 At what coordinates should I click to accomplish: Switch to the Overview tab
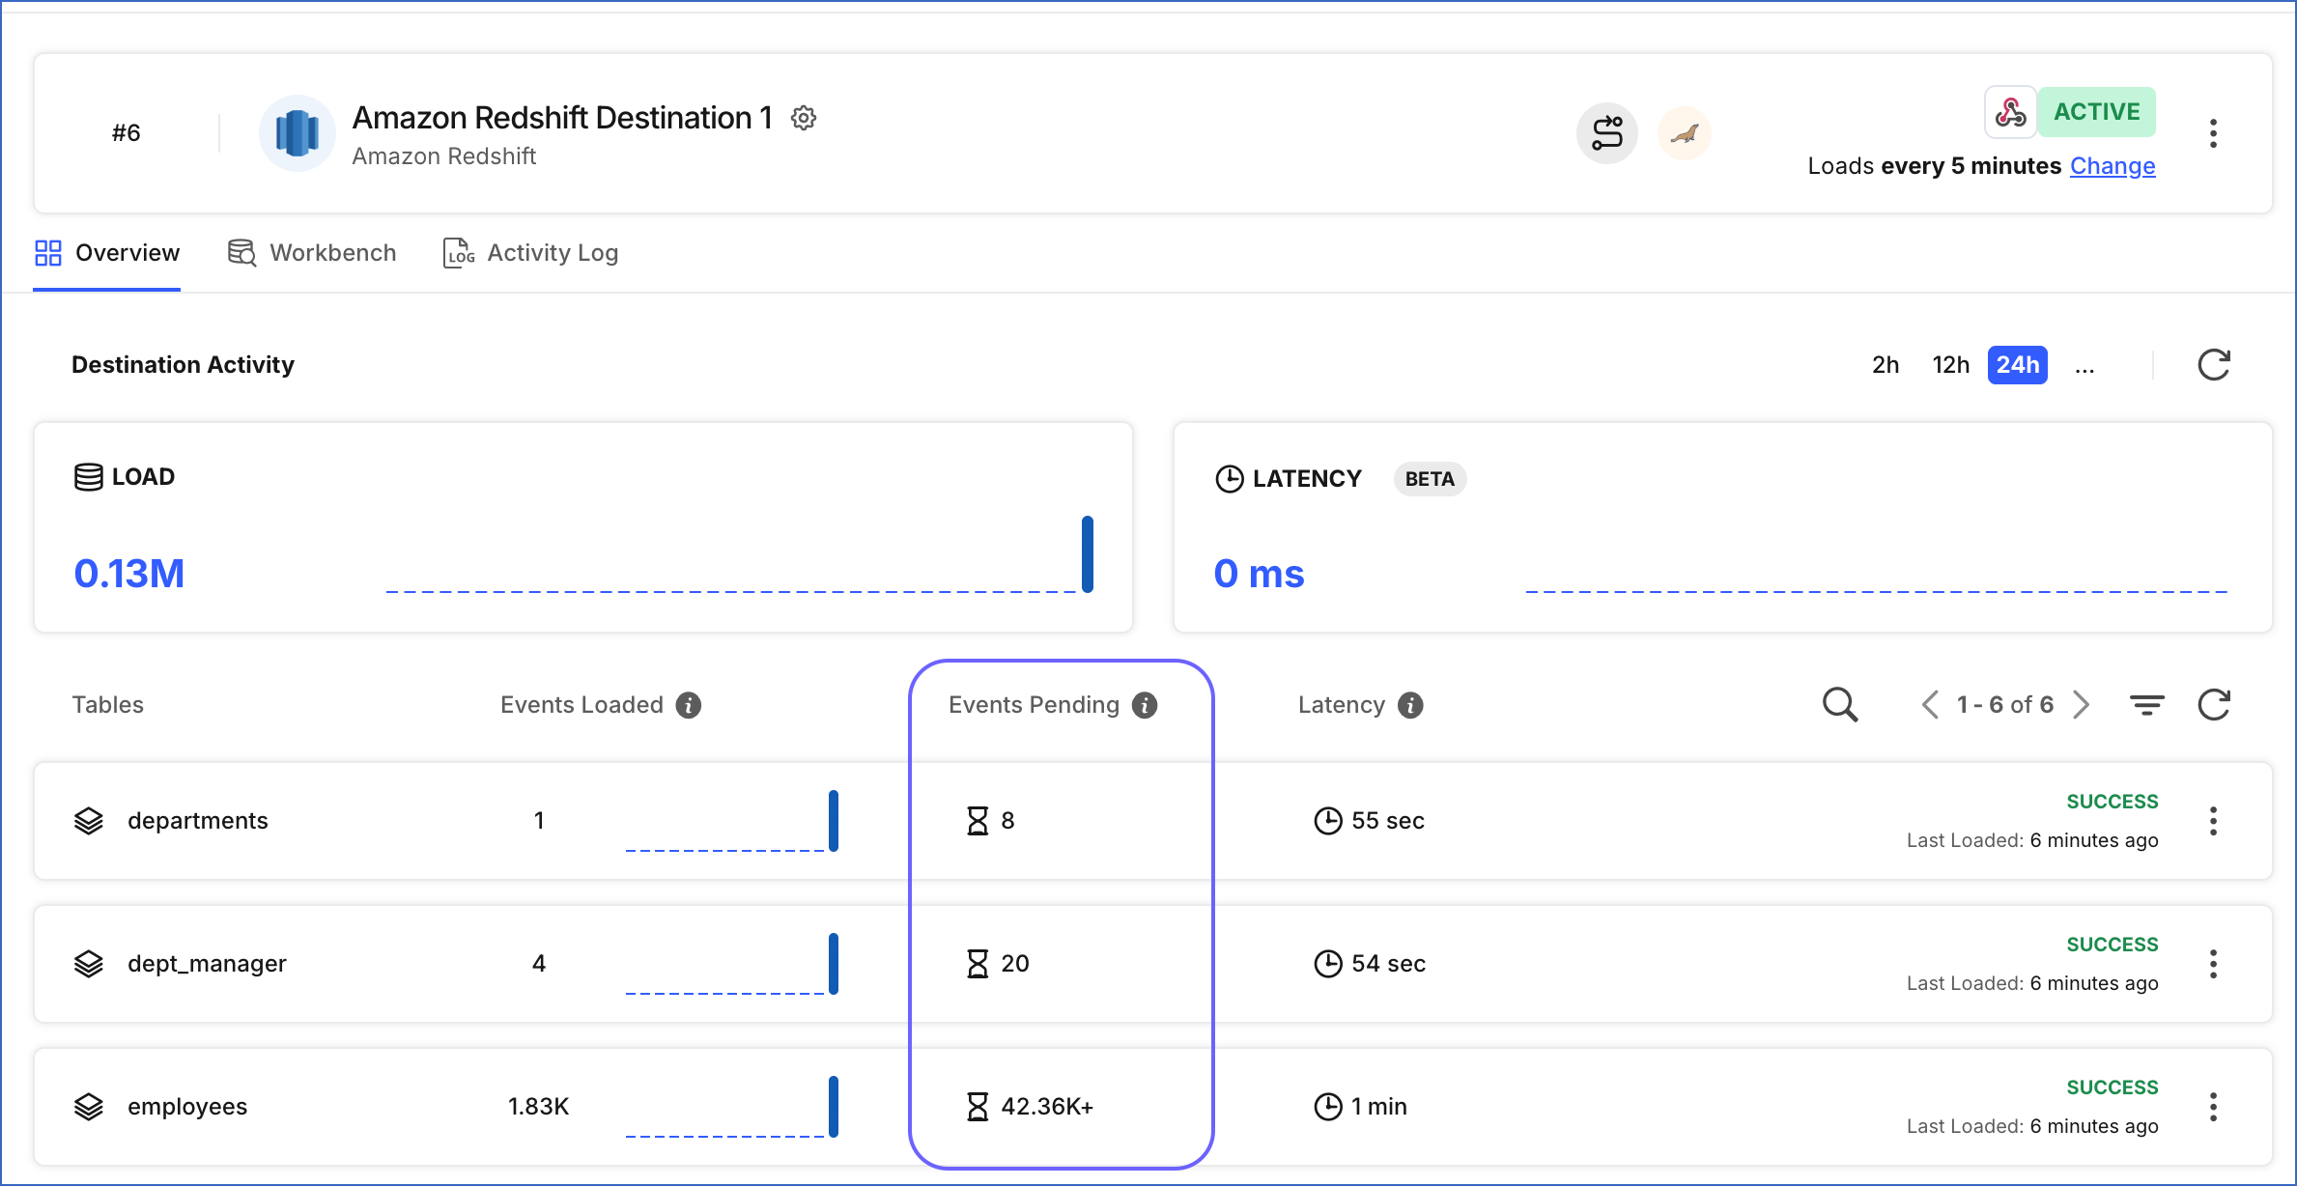[x=107, y=253]
